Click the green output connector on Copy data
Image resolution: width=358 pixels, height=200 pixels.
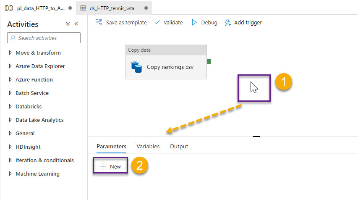point(209,62)
